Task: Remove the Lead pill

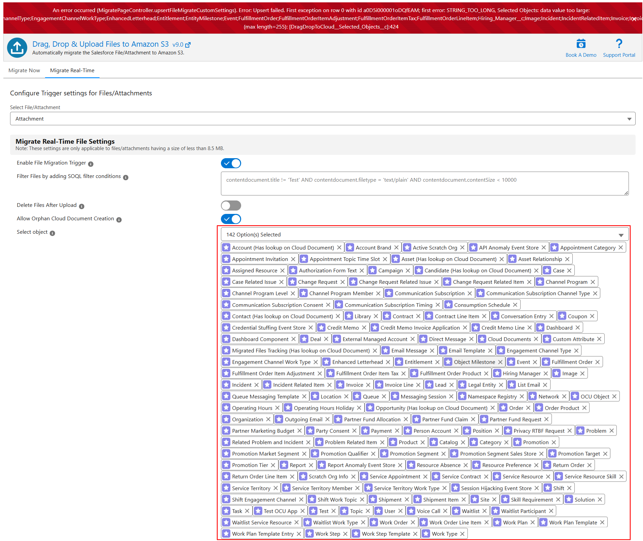Action: pos(452,385)
